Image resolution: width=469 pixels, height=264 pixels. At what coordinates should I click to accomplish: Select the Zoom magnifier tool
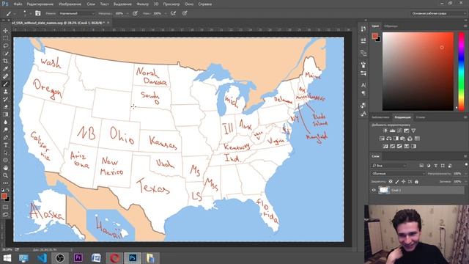tap(6, 176)
